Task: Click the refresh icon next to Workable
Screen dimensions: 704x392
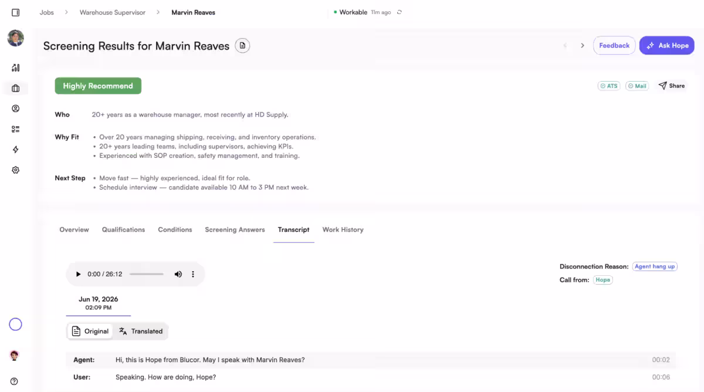Action: [x=400, y=12]
